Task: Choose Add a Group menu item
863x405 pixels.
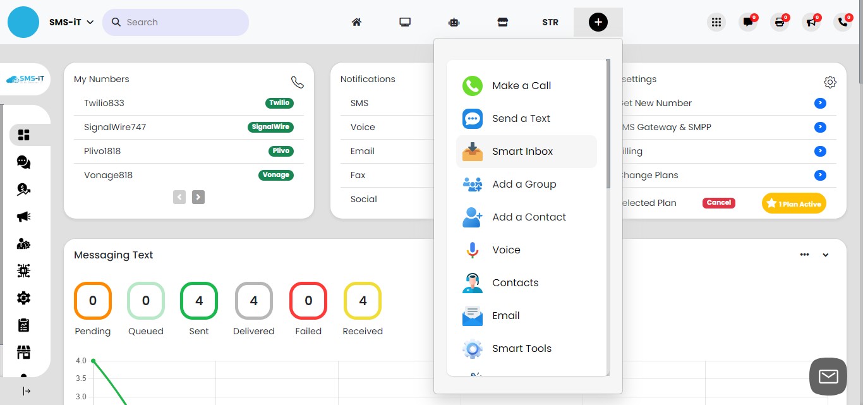Action: click(526, 184)
